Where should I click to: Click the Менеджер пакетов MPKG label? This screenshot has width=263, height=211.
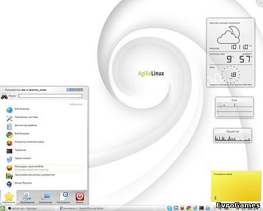pyautogui.click(x=29, y=166)
